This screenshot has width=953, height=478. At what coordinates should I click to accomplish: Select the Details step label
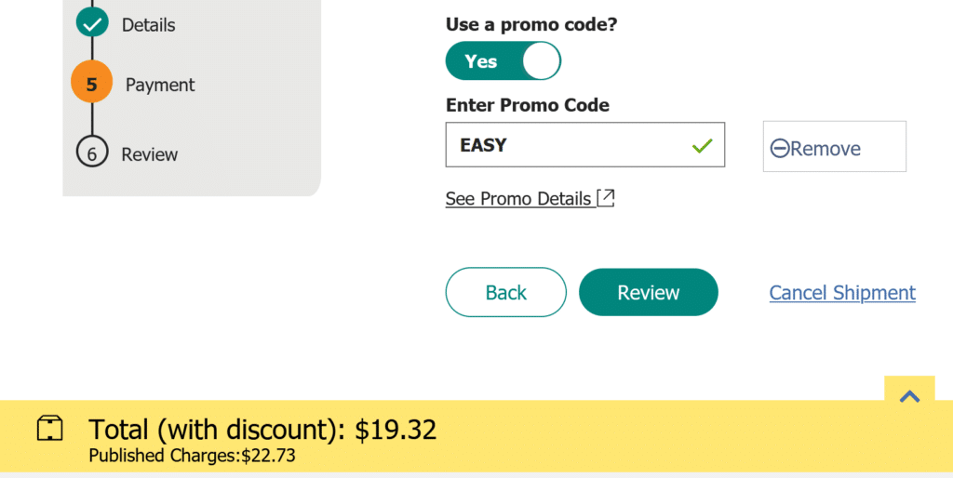click(x=148, y=25)
